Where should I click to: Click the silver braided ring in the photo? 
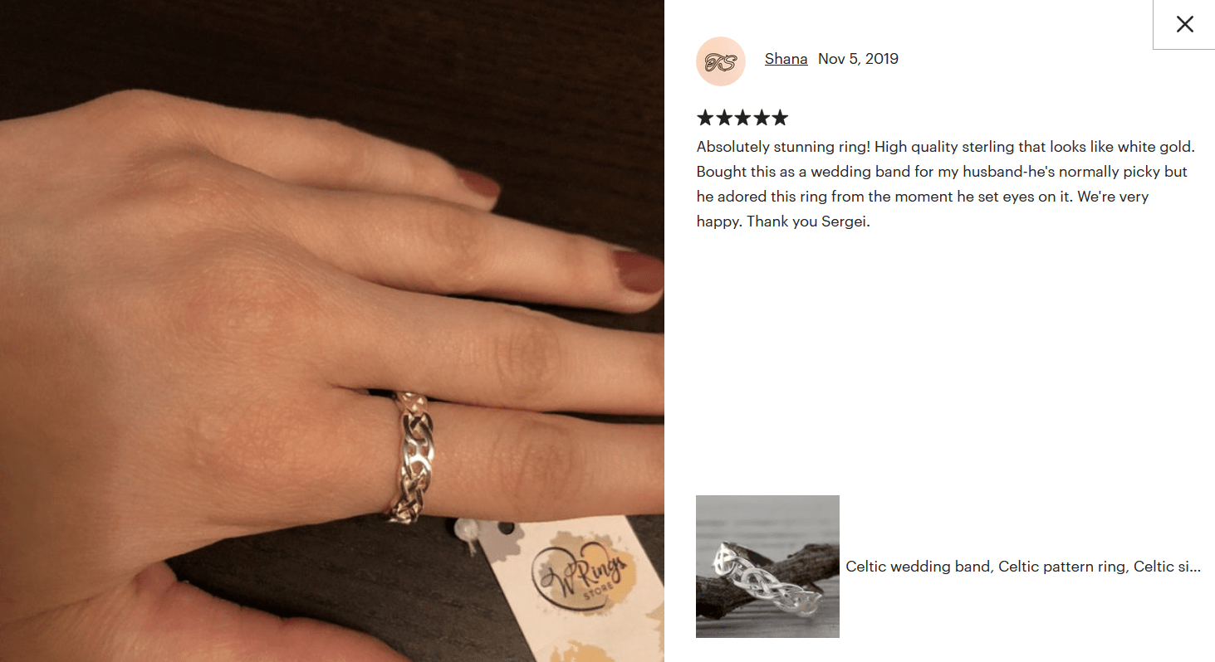413,454
